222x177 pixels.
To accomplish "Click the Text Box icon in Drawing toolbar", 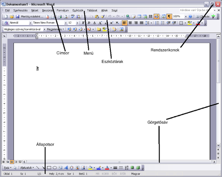I will point(60,168).
